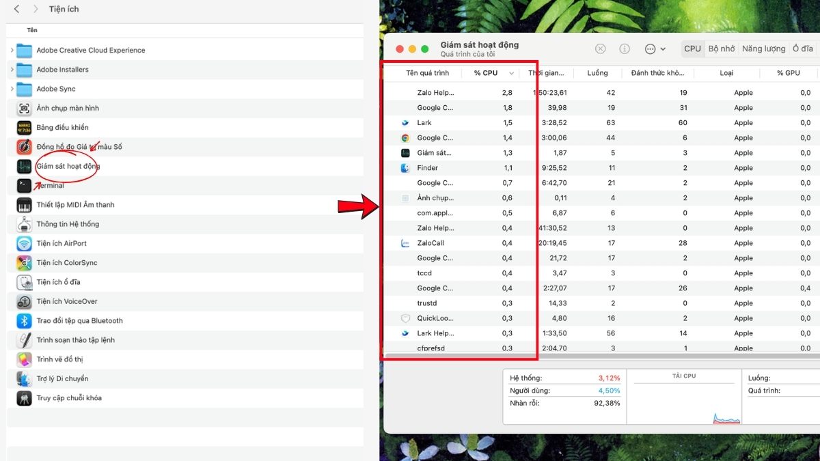Open the Ổ đĩa tab
The width and height of the screenshot is (820, 461).
[x=803, y=48]
